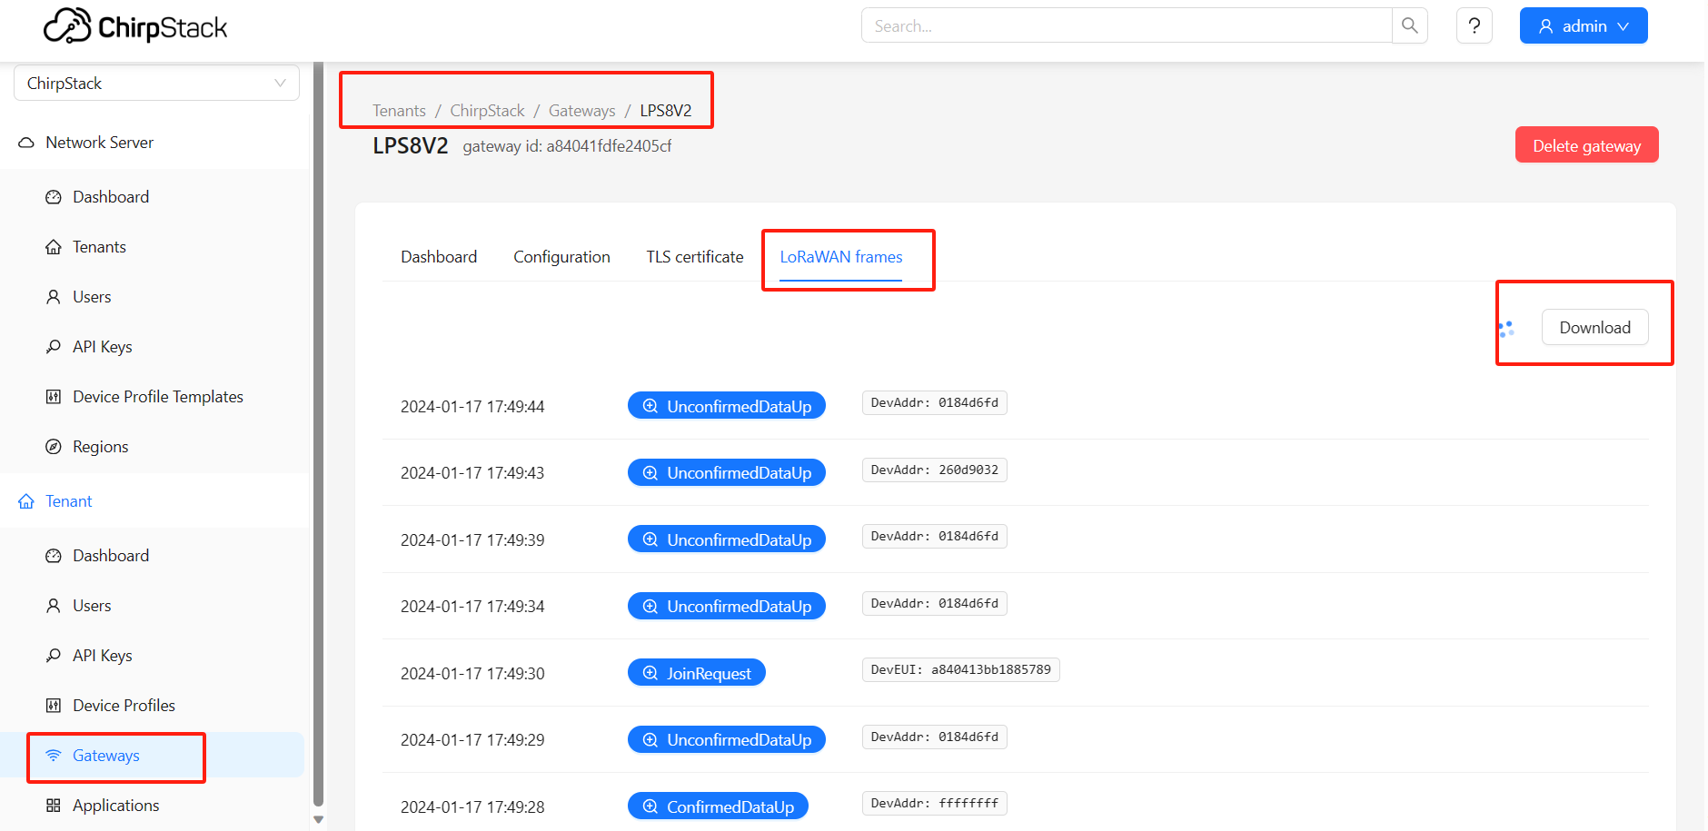Open the JoinRequest frame at 17:49:30
Viewport: 1708px width, 831px height.
697,673
